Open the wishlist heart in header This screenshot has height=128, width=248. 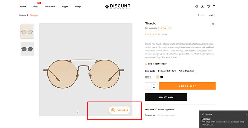(208, 7)
